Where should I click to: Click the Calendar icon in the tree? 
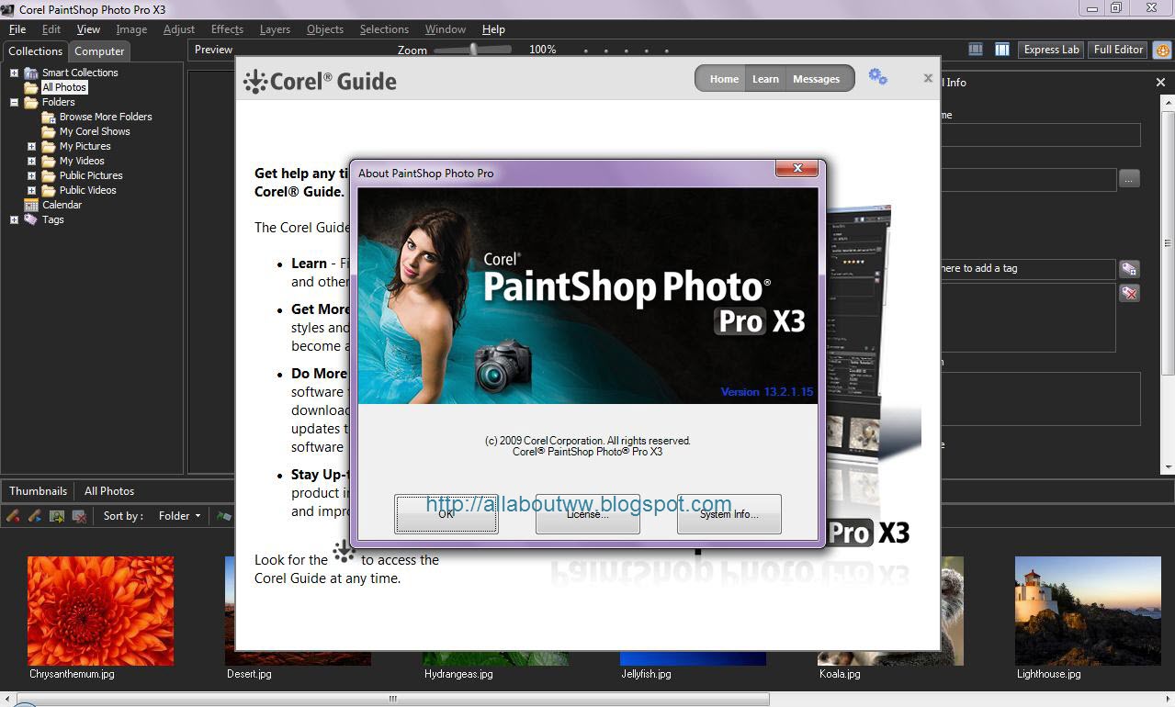pyautogui.click(x=31, y=205)
